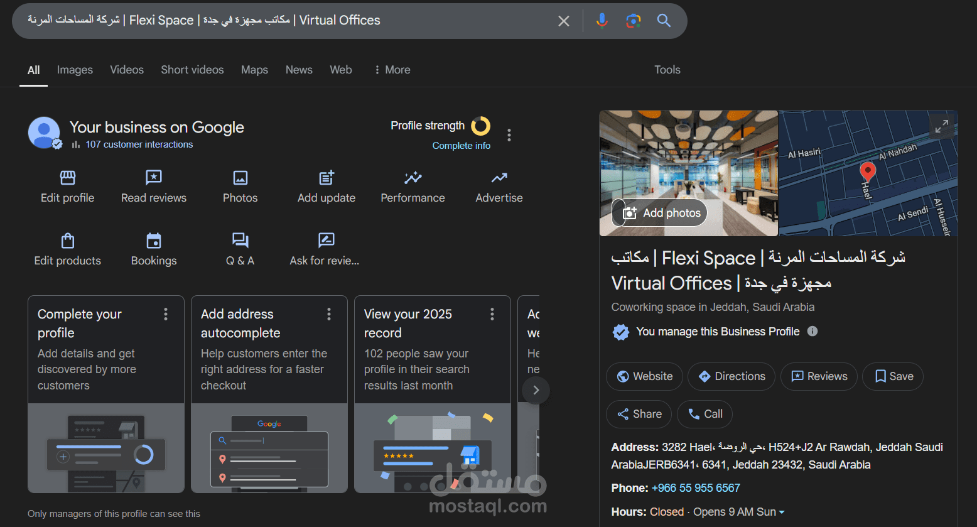The width and height of the screenshot is (977, 527).
Task: Start voice search with microphone icon
Action: (x=602, y=21)
